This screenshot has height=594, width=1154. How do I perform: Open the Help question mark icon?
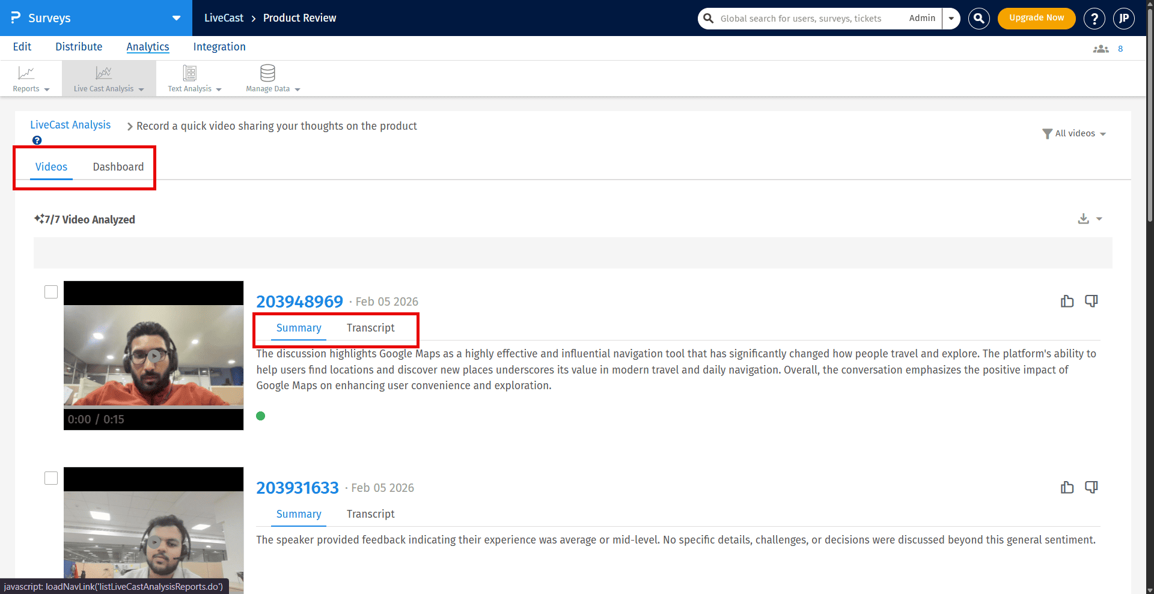tap(1094, 19)
